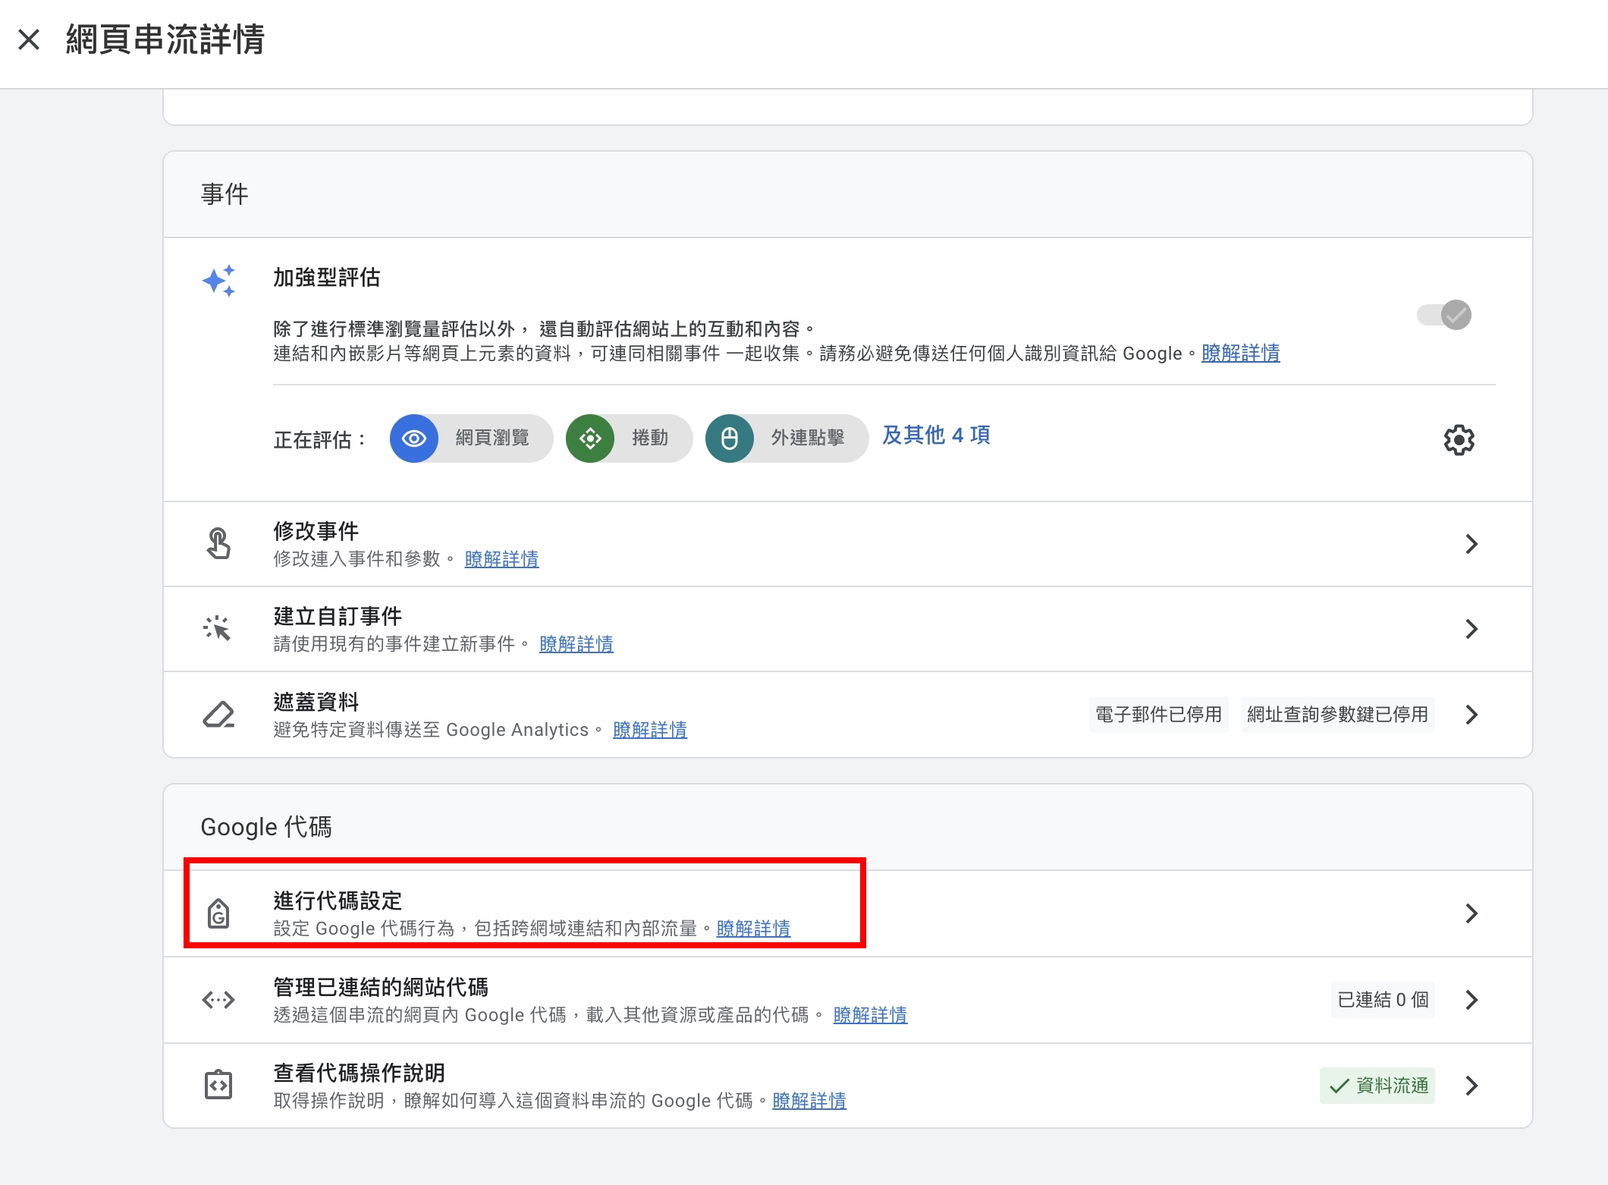Open 瞭解詳情 link under 管理已連結的網站代碼

[870, 1015]
